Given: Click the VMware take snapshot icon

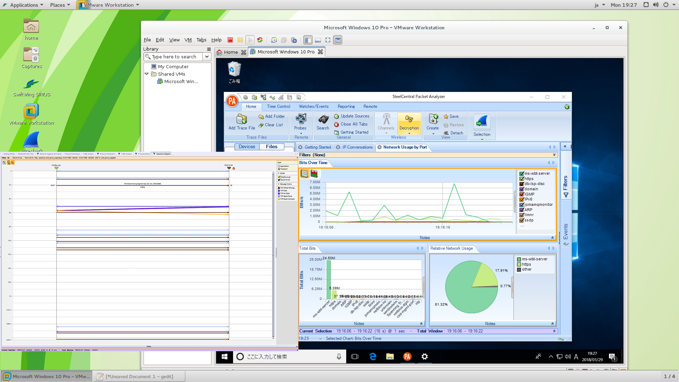Looking at the screenshot, I should click(x=274, y=40).
